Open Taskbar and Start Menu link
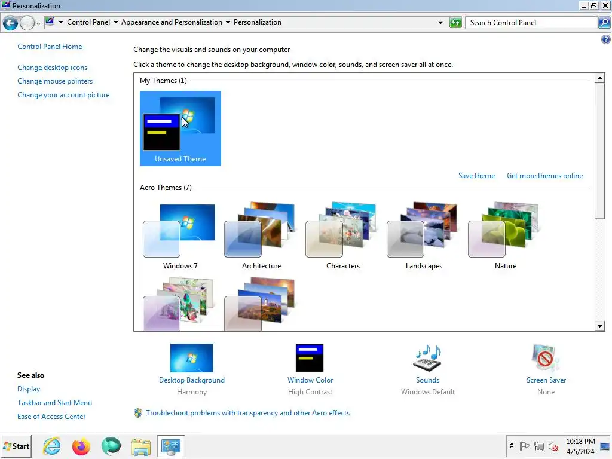The height and width of the screenshot is (459, 612). pyautogui.click(x=54, y=403)
